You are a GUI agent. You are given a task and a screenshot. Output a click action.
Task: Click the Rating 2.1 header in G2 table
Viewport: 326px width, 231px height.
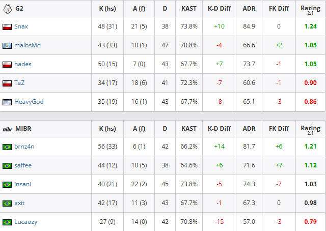(x=310, y=9)
